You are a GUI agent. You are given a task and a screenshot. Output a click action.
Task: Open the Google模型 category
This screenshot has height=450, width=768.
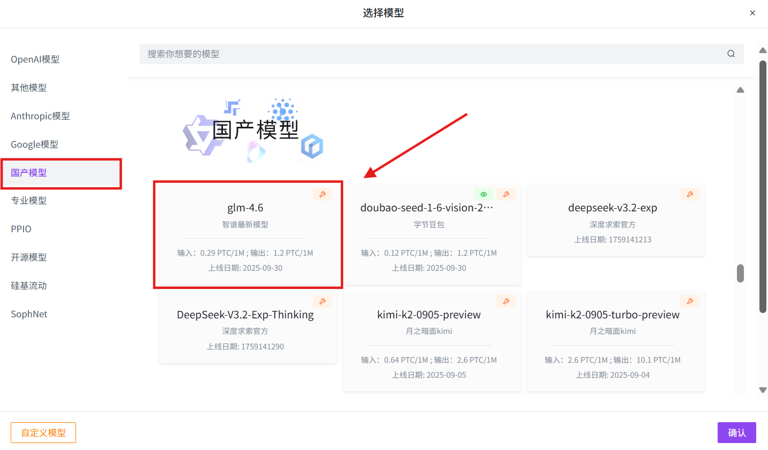click(35, 144)
